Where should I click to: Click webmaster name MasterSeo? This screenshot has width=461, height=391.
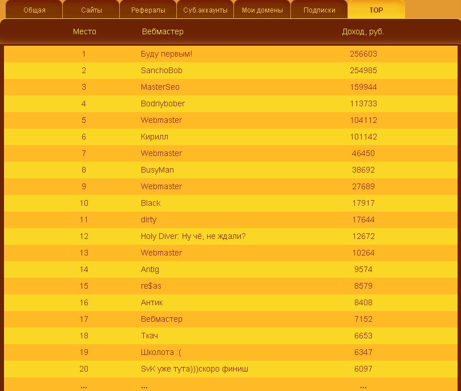[x=160, y=87]
